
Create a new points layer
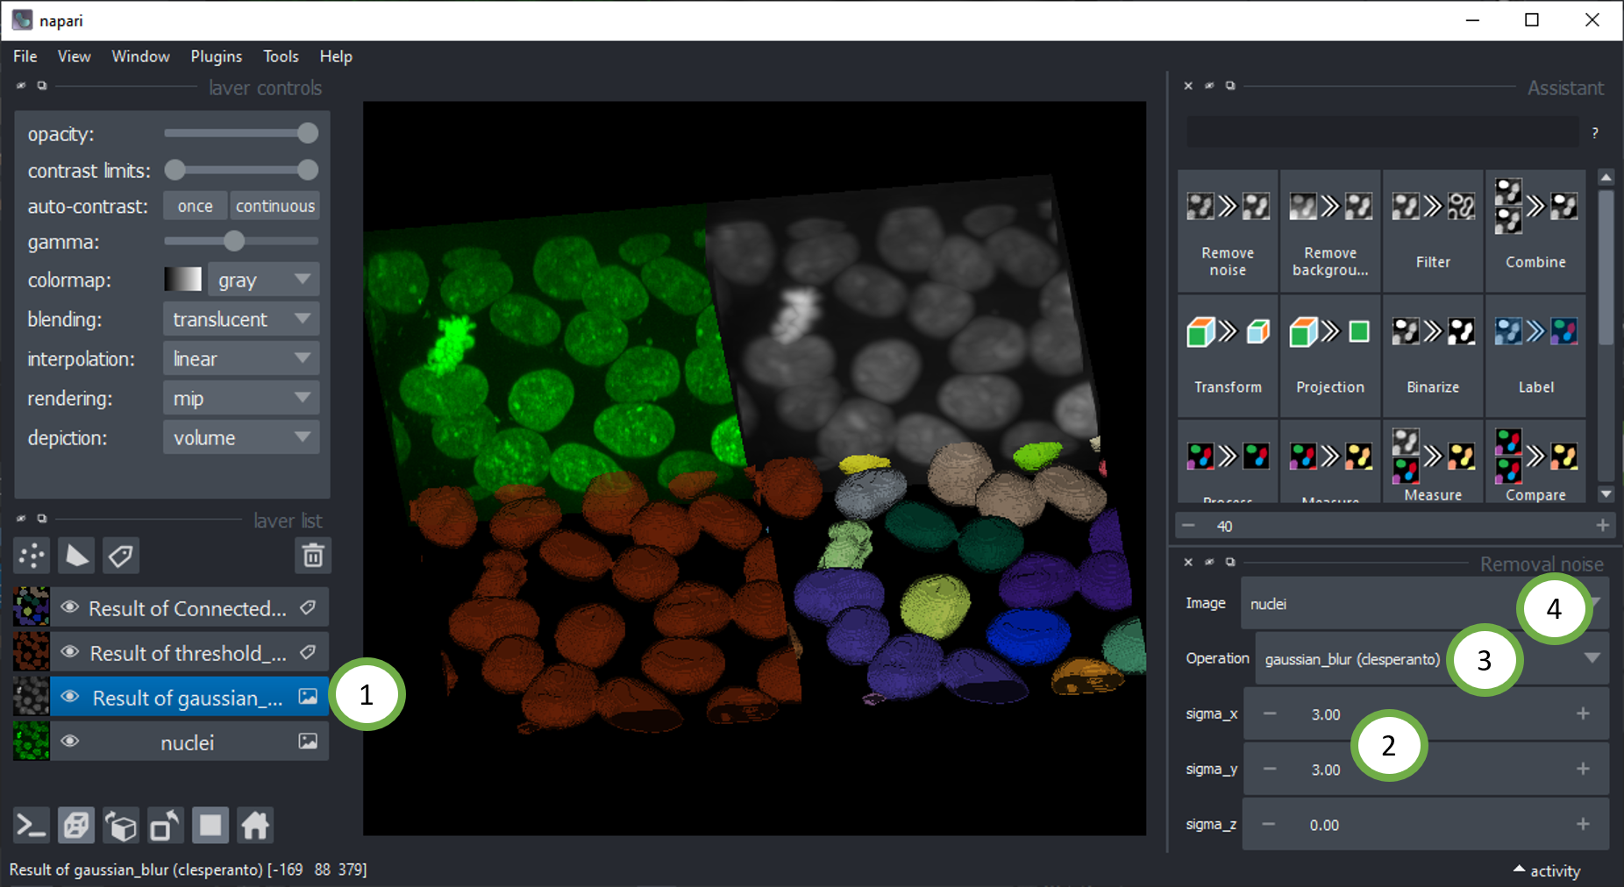(32, 556)
